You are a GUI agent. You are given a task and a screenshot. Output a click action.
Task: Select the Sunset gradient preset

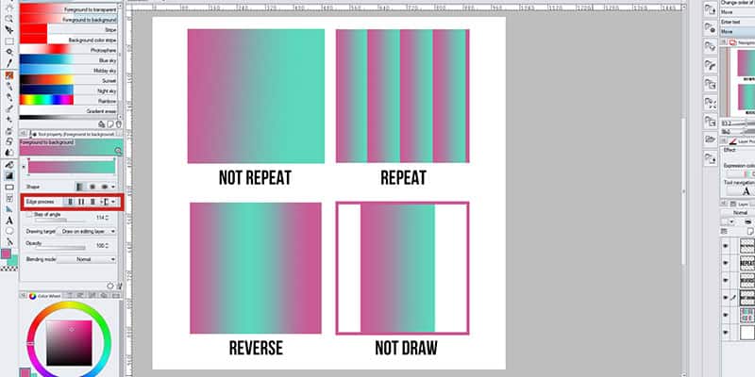click(x=68, y=81)
